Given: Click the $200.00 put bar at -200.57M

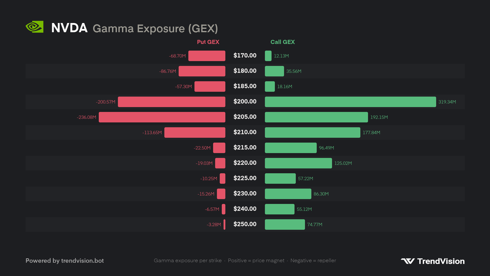Looking at the screenshot, I should point(171,102).
